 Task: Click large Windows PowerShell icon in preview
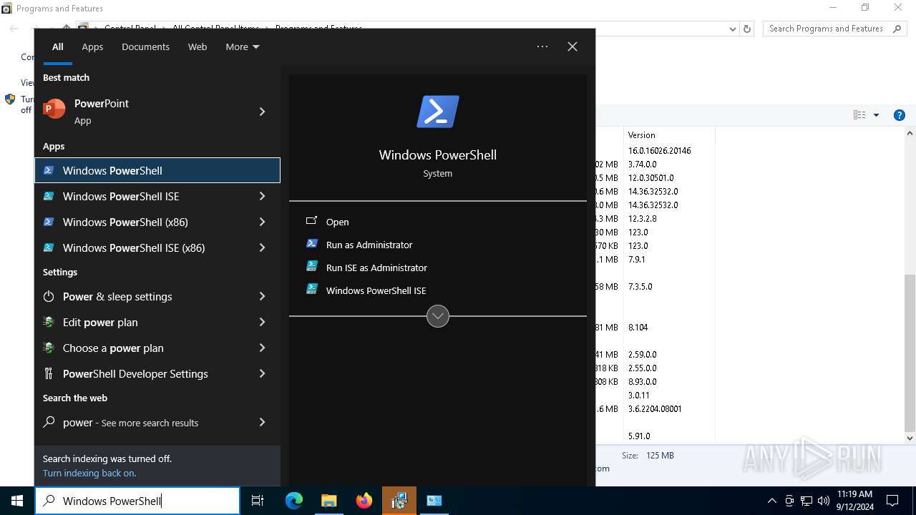point(438,112)
